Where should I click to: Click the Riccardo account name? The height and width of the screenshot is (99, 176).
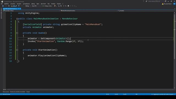tap(167, 4)
